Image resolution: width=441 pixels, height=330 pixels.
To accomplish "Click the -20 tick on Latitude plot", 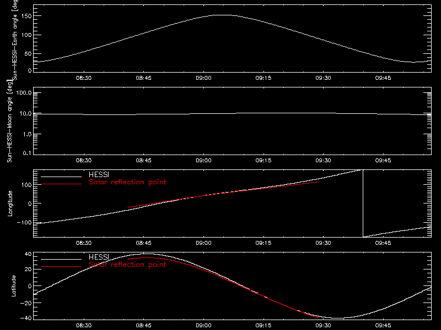I will click(x=26, y=303).
